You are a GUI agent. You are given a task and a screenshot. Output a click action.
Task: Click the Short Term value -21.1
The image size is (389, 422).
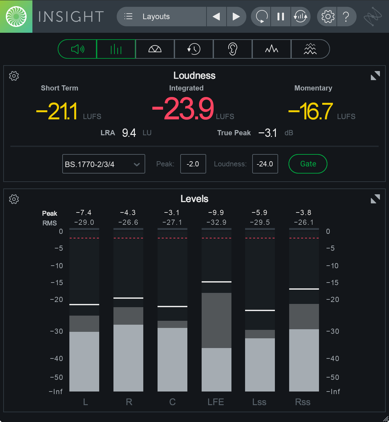click(x=57, y=111)
